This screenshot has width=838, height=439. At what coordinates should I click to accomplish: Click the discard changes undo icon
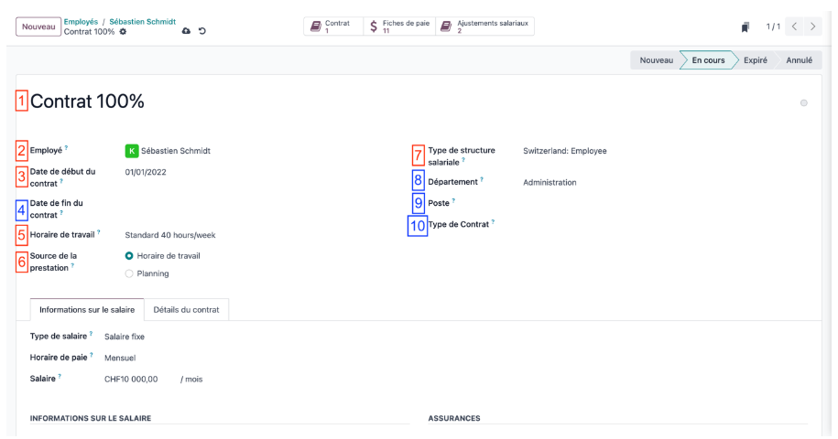point(202,31)
